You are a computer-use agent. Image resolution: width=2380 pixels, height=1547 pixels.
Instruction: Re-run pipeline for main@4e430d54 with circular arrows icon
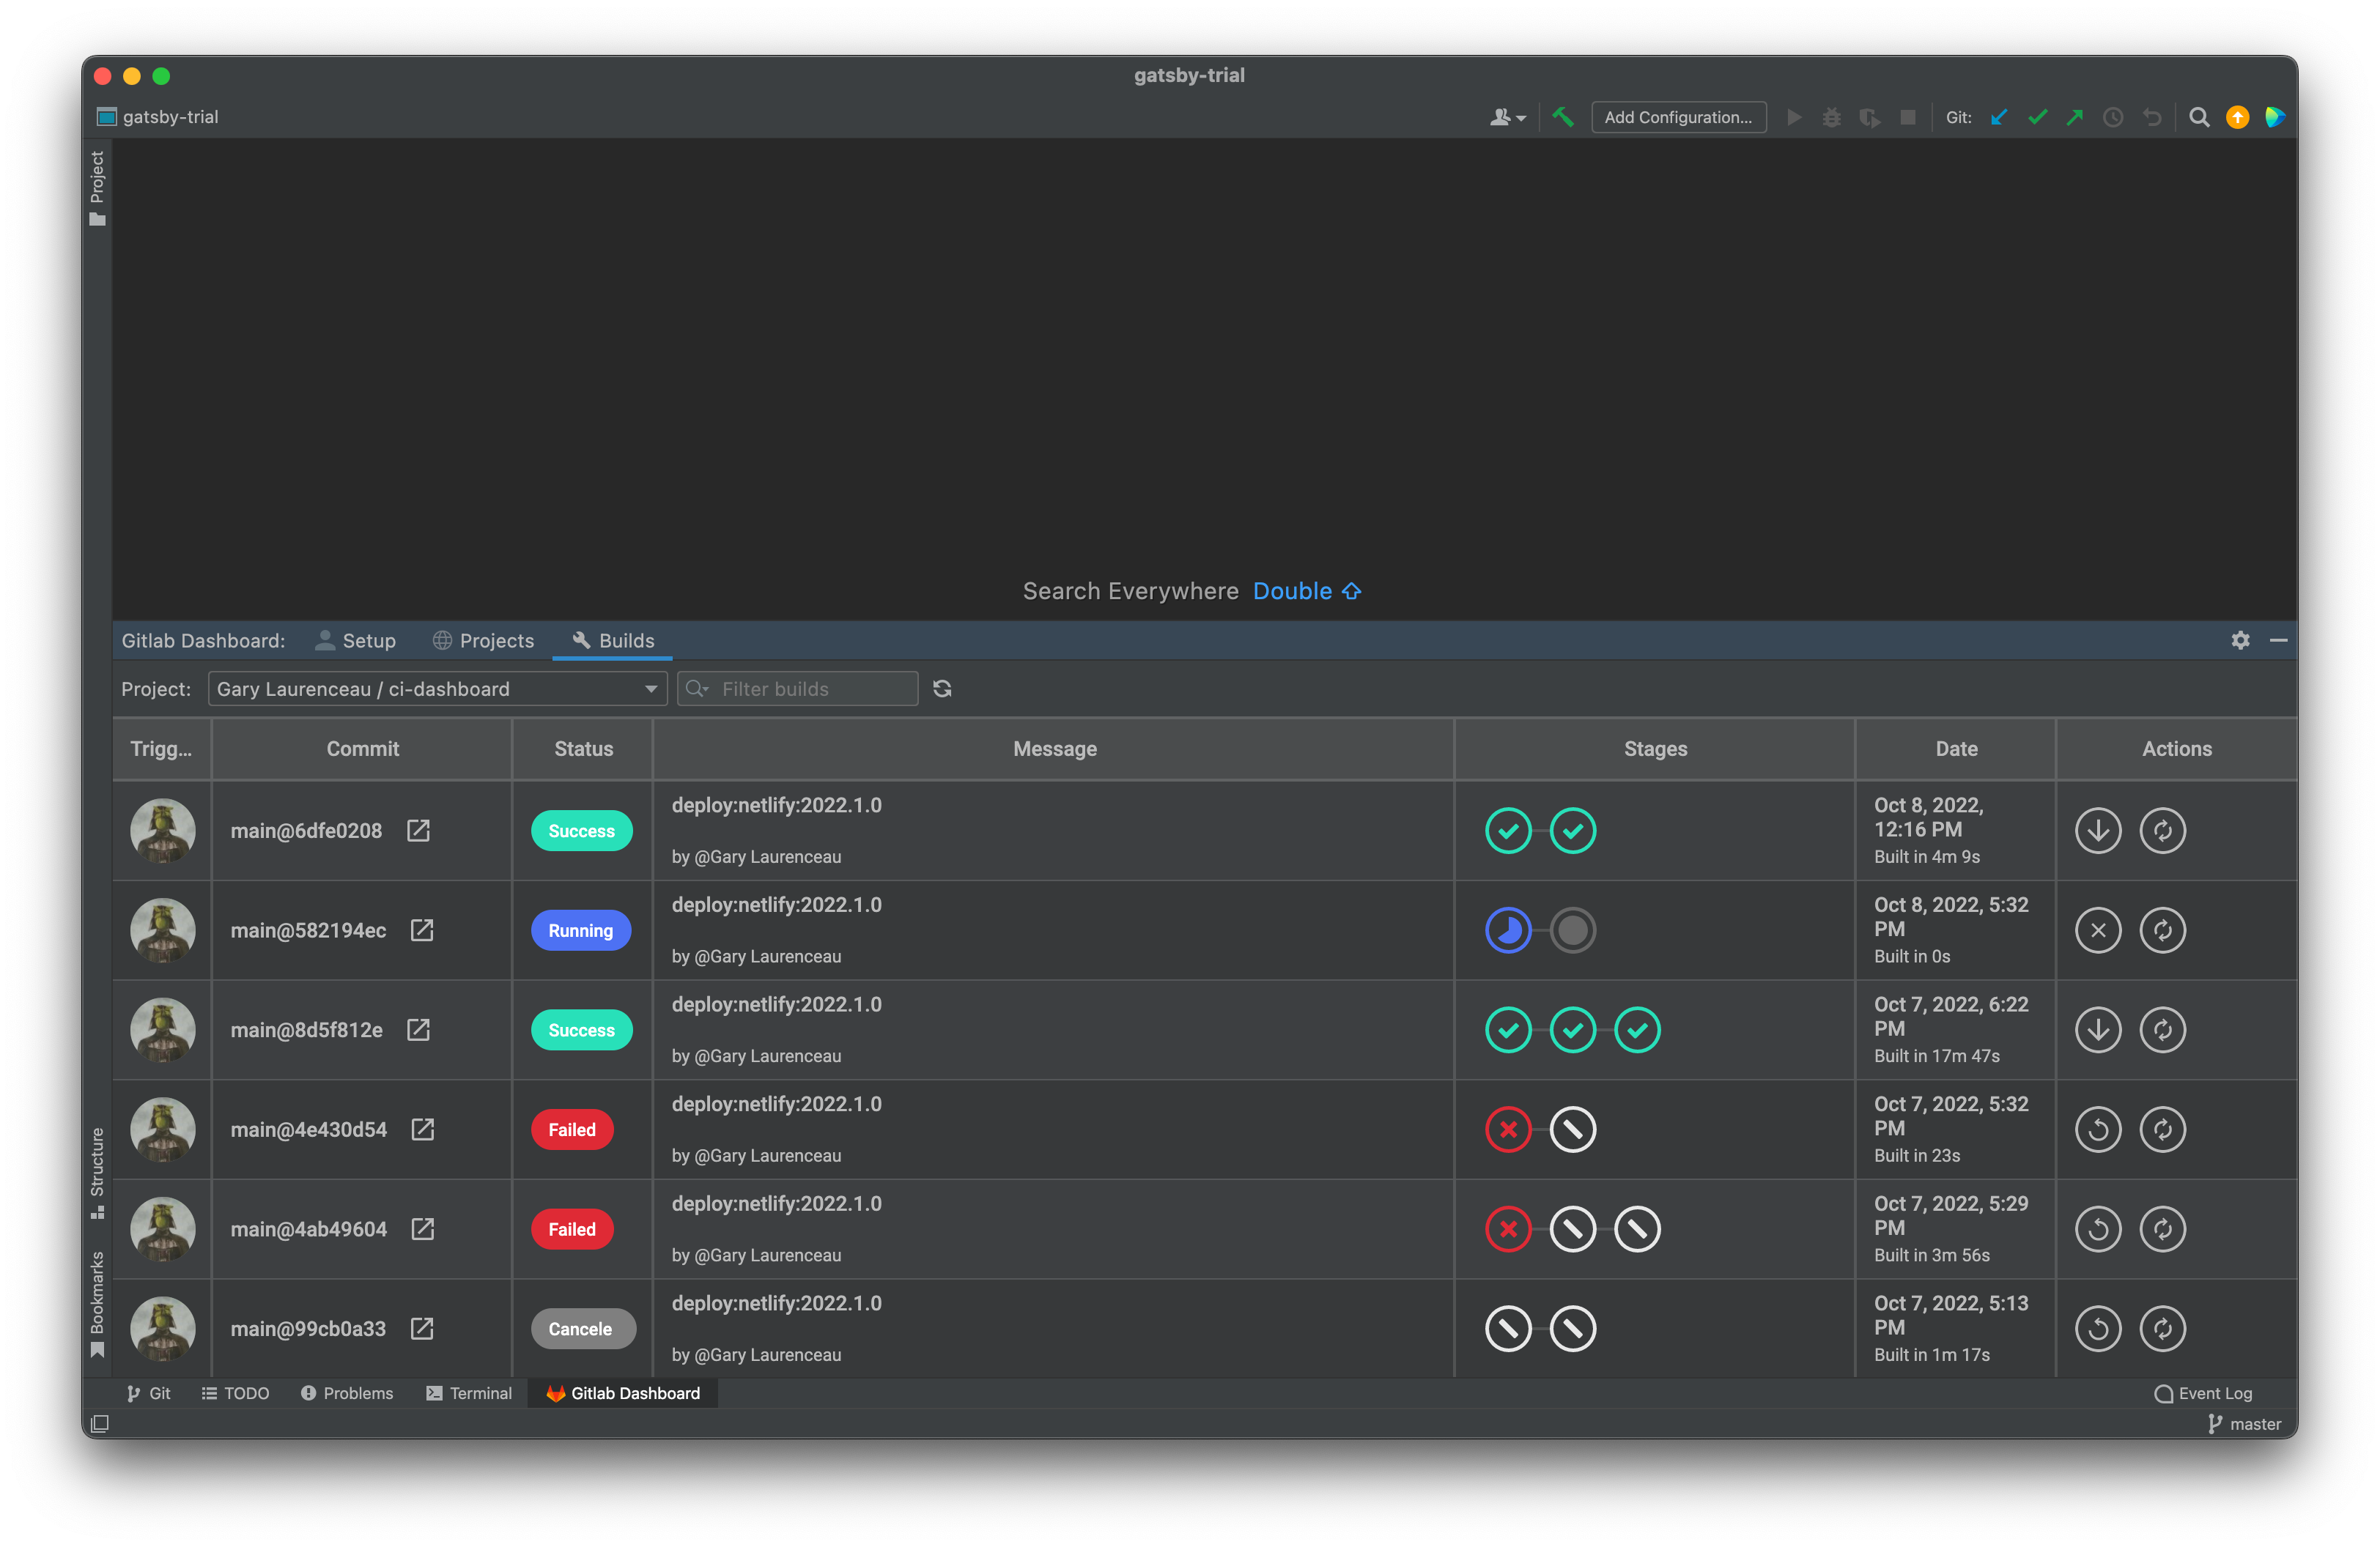[2162, 1129]
